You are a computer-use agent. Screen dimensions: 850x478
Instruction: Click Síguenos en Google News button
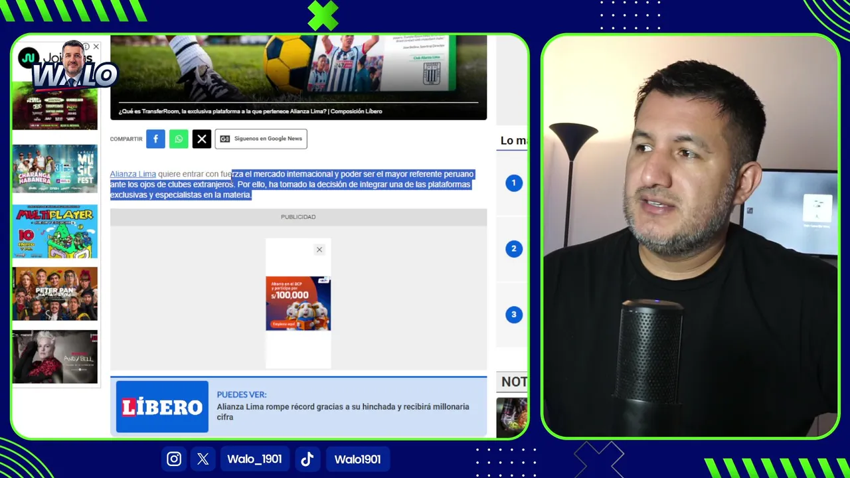click(261, 139)
